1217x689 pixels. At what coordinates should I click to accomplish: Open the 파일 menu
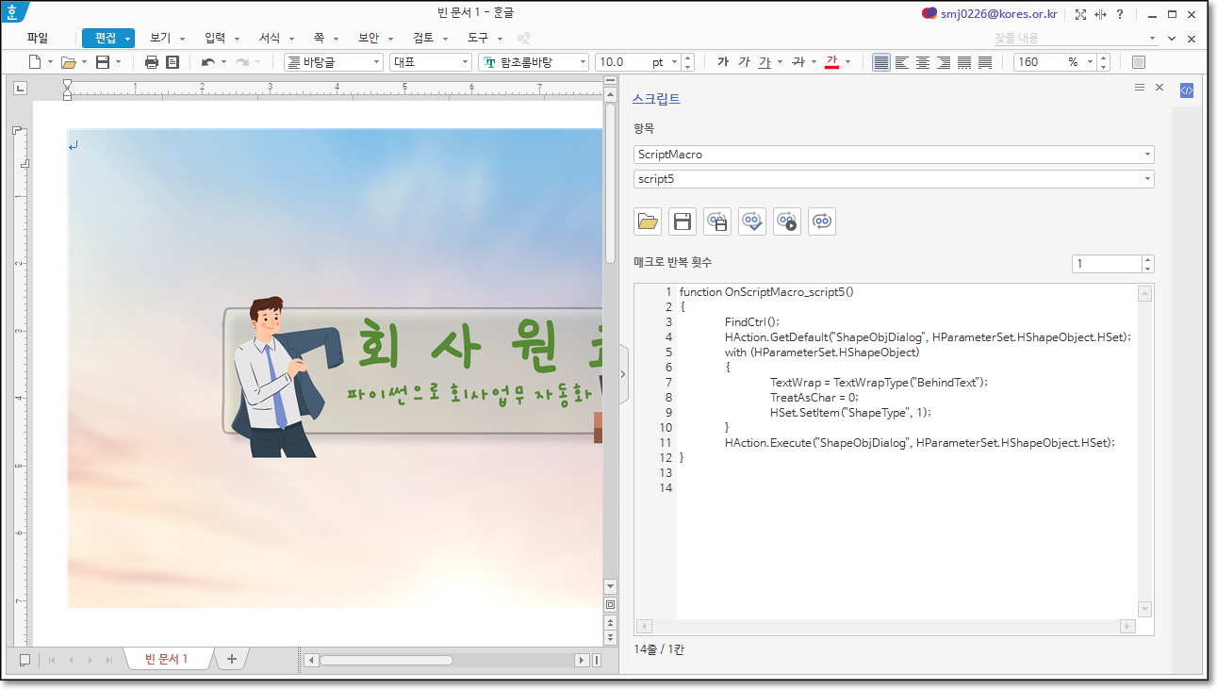point(38,38)
